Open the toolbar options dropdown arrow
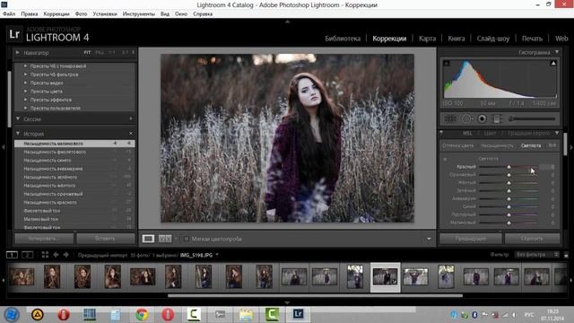Viewport: 574px width, 323px height. tap(429, 239)
